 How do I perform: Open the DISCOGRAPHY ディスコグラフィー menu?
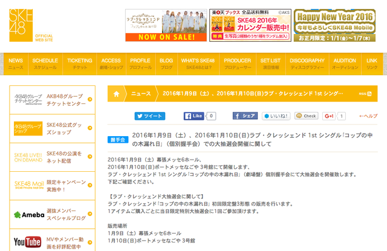click(x=307, y=64)
